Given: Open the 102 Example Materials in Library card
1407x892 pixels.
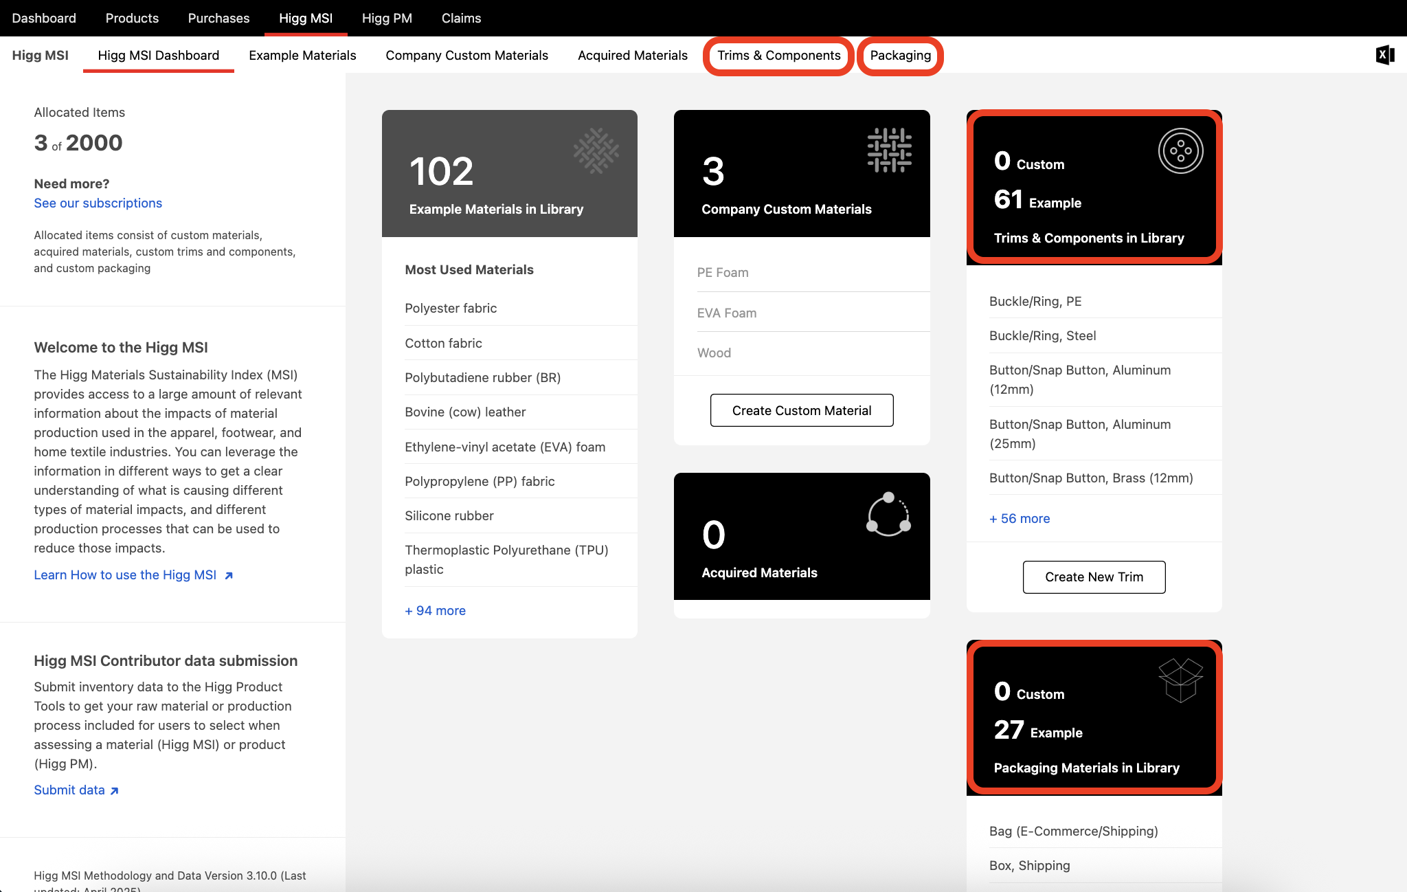Looking at the screenshot, I should (x=509, y=174).
